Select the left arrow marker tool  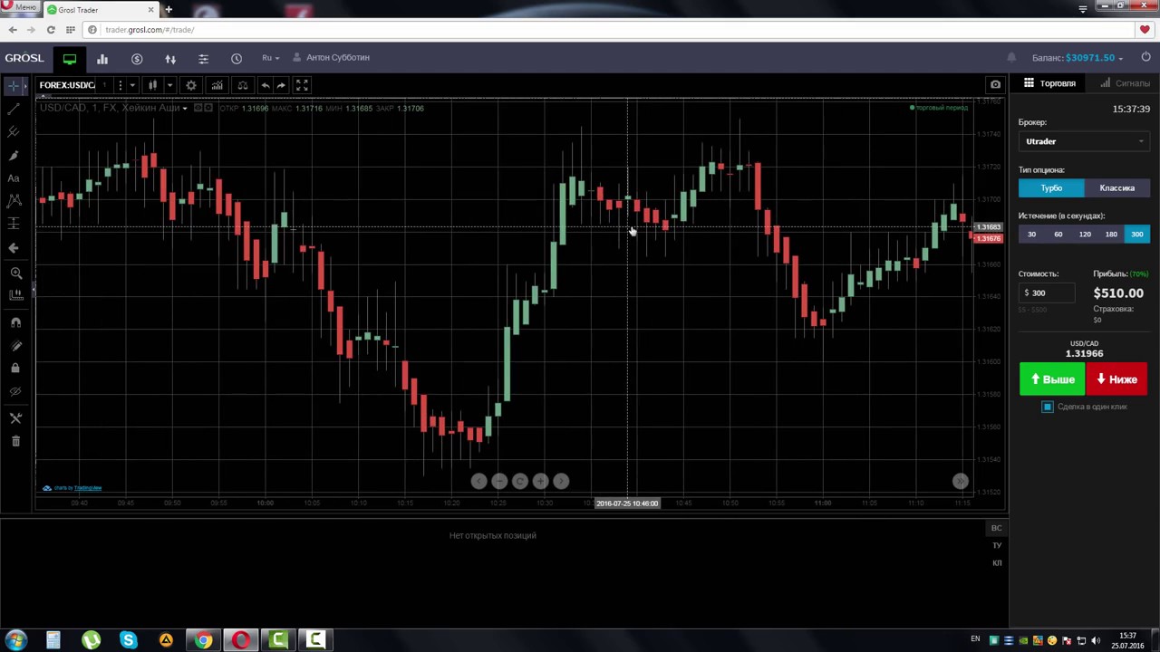coord(14,247)
